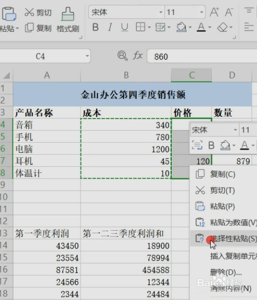Open the ribbon font size dropdown 11
This screenshot has width=257, height=300.
click(x=202, y=12)
